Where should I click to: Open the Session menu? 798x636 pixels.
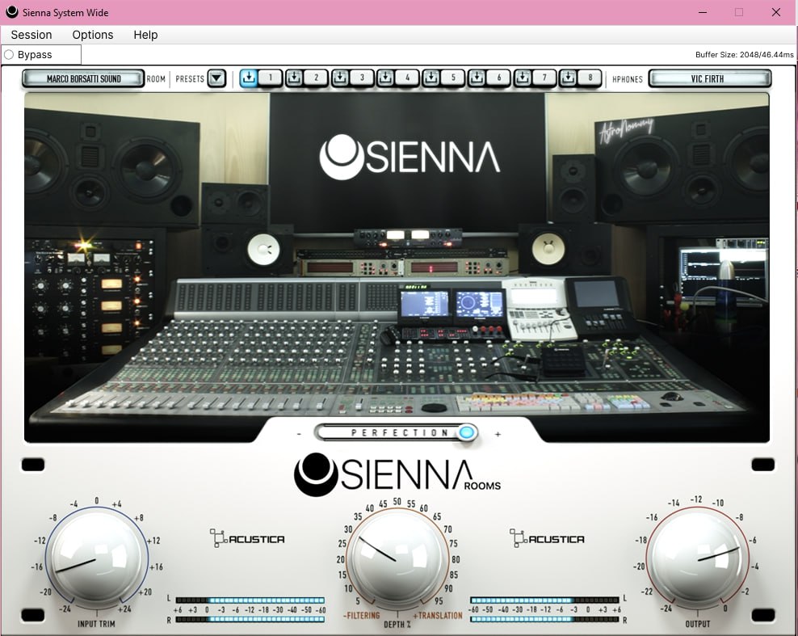click(31, 35)
